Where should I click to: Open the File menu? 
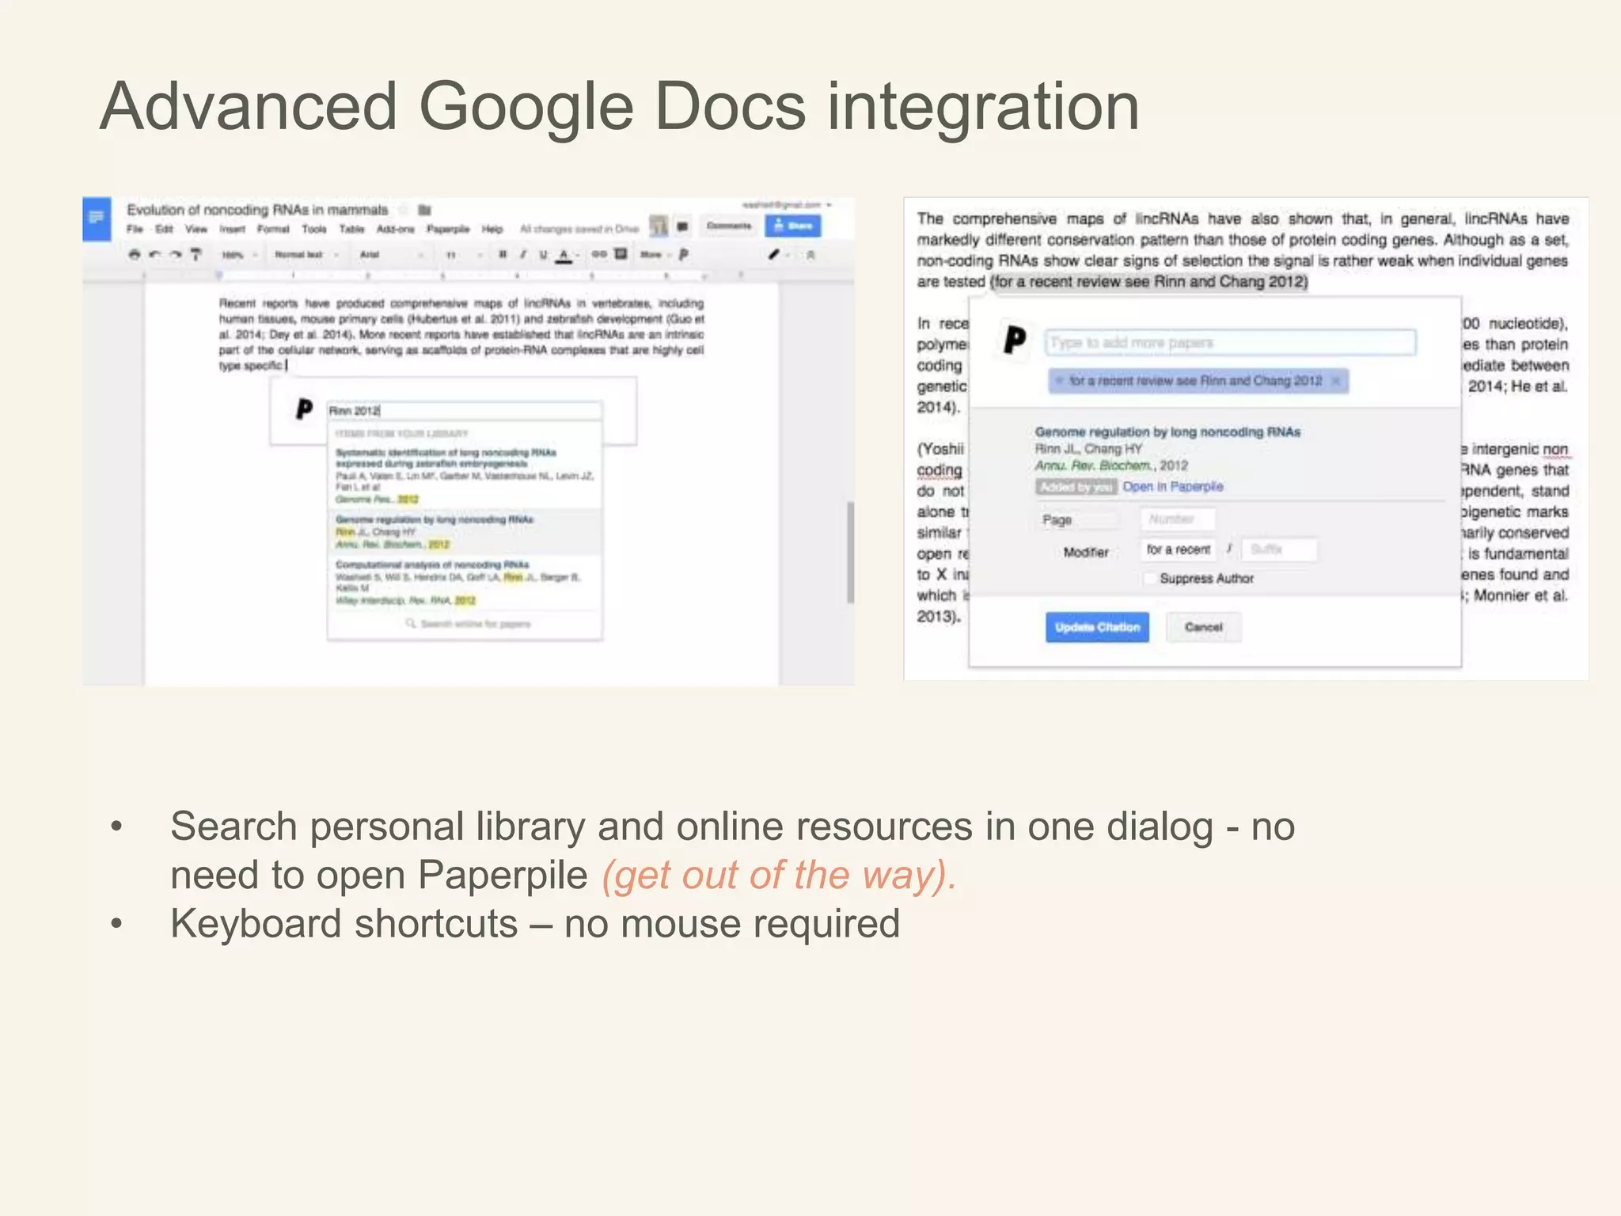pos(135,230)
